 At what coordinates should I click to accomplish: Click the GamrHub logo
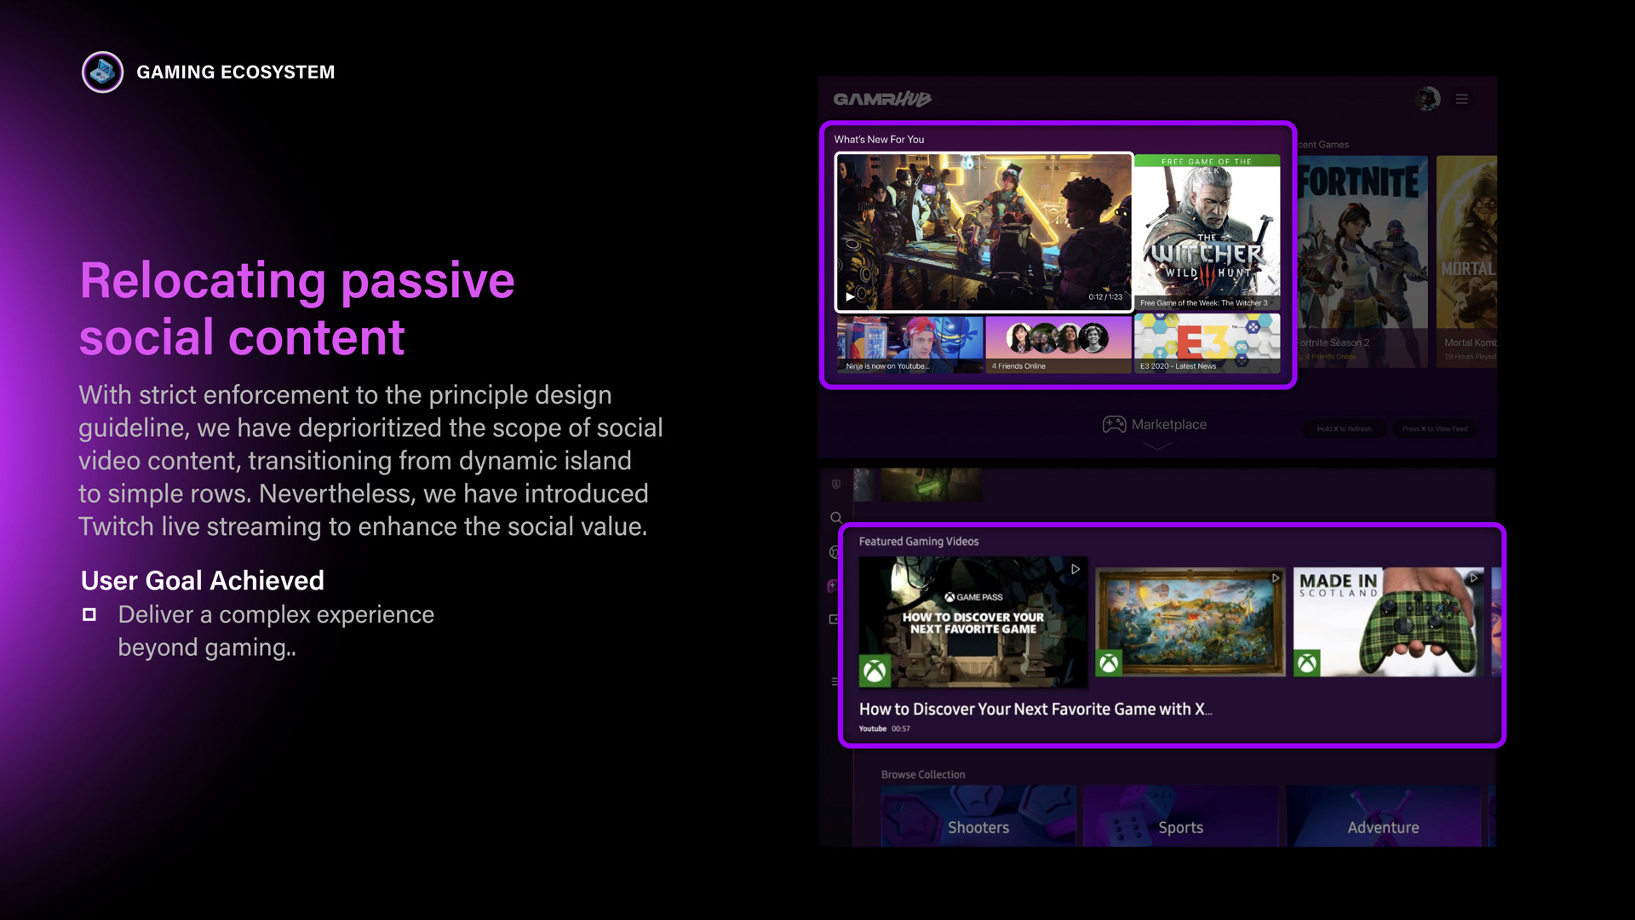(x=882, y=99)
